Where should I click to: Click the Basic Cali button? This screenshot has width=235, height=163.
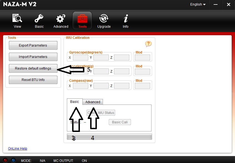(x=120, y=122)
